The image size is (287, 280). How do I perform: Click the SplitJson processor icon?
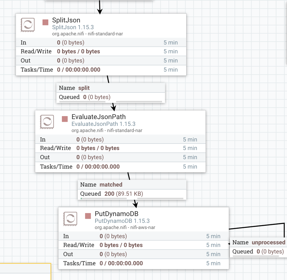coord(28,25)
